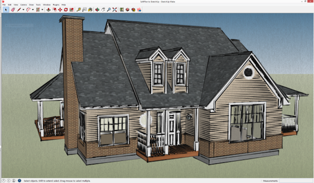Select the Arc tool
The image size is (314, 183).
pos(28,10)
